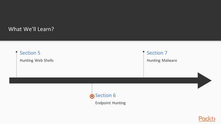221x124 pixels.
Task: Select the Section 6 heading
Action: (x=106, y=95)
